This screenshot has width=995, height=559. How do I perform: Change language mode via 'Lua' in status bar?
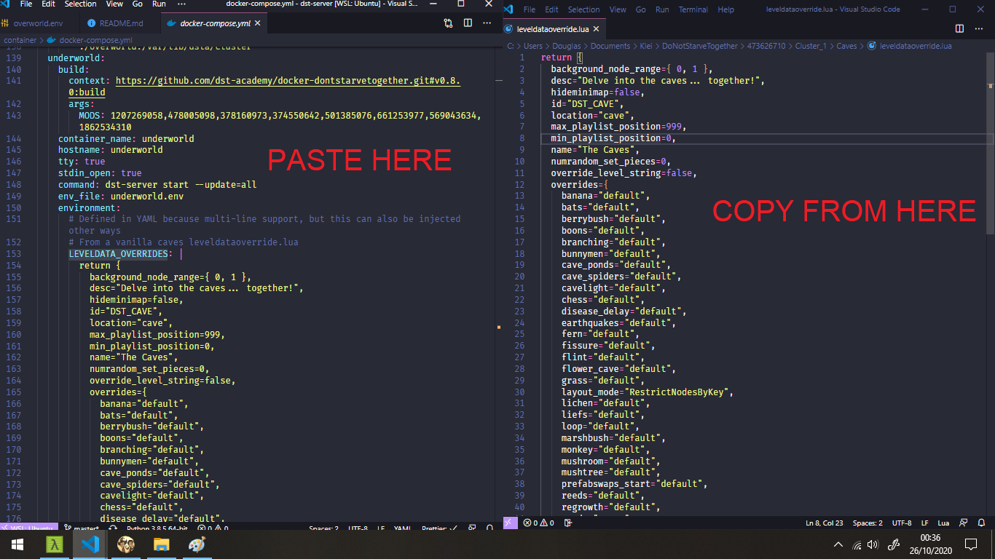coord(943,523)
